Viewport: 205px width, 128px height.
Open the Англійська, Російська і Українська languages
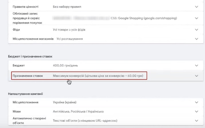click(78, 111)
